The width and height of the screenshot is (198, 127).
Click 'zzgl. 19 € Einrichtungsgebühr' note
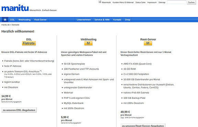(132, 117)
